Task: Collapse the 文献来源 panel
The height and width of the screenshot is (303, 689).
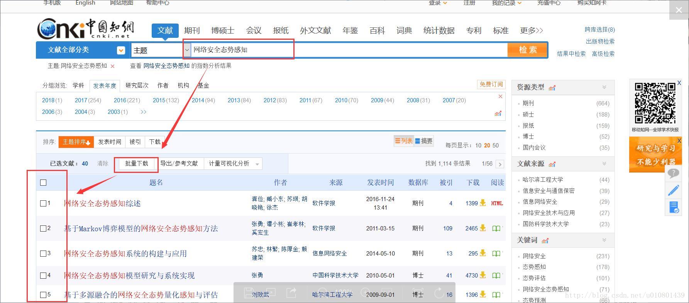Action: tap(604, 164)
